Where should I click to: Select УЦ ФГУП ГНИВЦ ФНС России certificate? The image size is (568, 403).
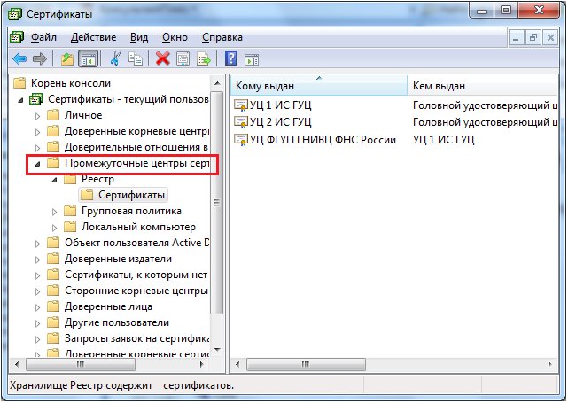point(323,140)
